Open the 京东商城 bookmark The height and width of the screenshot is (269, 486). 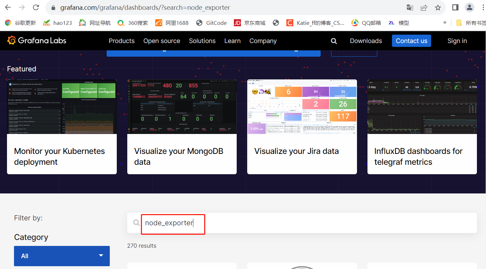(x=250, y=23)
